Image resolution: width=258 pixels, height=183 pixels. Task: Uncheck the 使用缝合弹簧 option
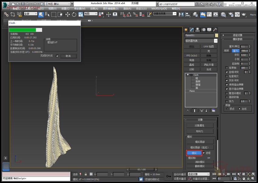(226, 84)
